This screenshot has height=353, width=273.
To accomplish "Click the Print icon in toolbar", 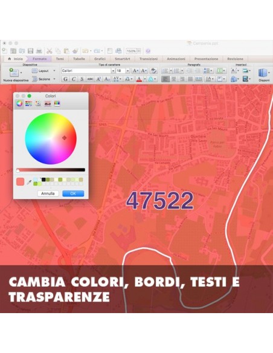I will pos(39,51).
